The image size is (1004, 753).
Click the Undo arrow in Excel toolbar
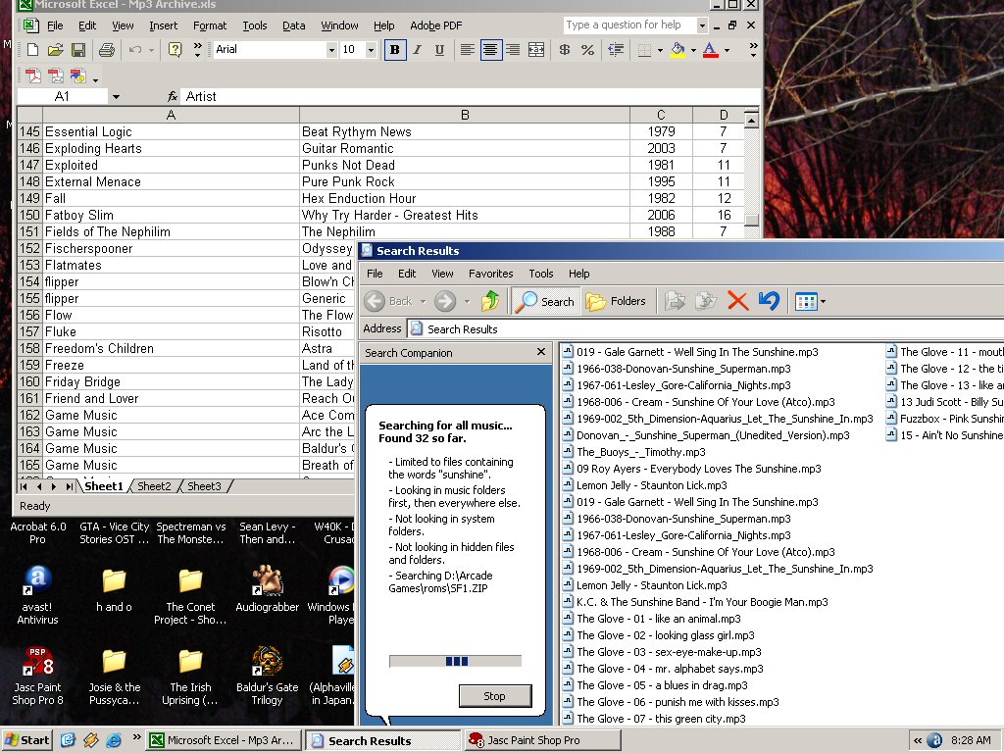[135, 50]
